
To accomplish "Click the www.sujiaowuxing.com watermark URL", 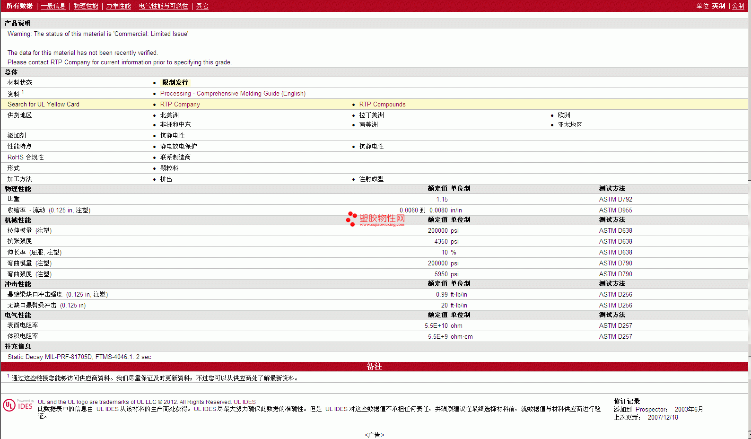I will click(382, 225).
